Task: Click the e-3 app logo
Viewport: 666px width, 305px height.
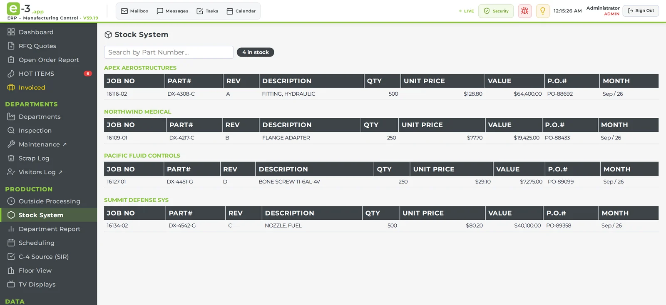Action: click(x=25, y=9)
